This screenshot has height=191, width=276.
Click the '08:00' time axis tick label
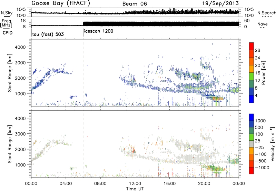(100, 184)
